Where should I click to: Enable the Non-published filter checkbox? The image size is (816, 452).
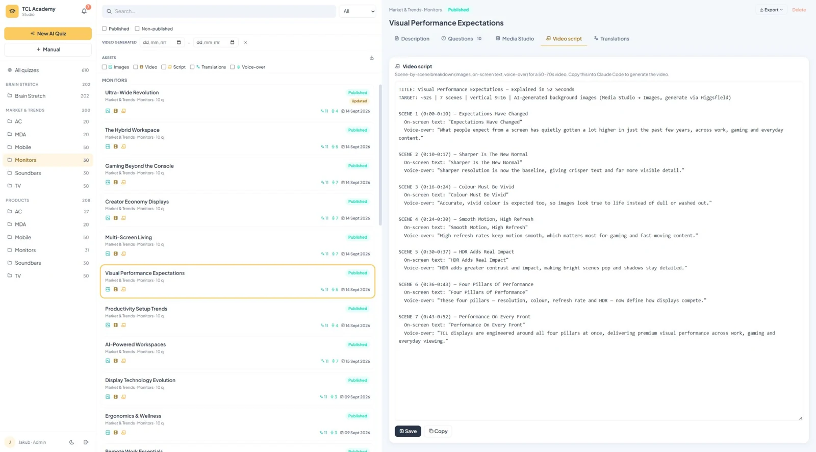coord(137,29)
